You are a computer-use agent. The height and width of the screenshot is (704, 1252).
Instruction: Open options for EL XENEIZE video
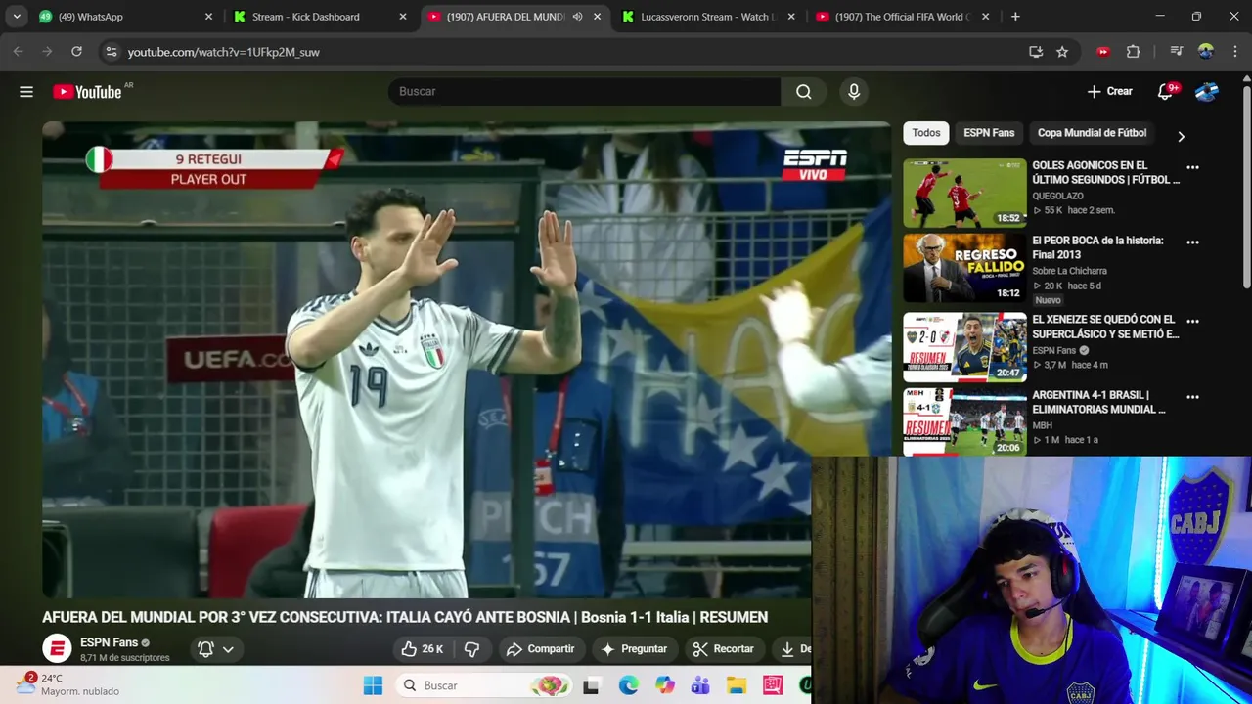tap(1192, 321)
